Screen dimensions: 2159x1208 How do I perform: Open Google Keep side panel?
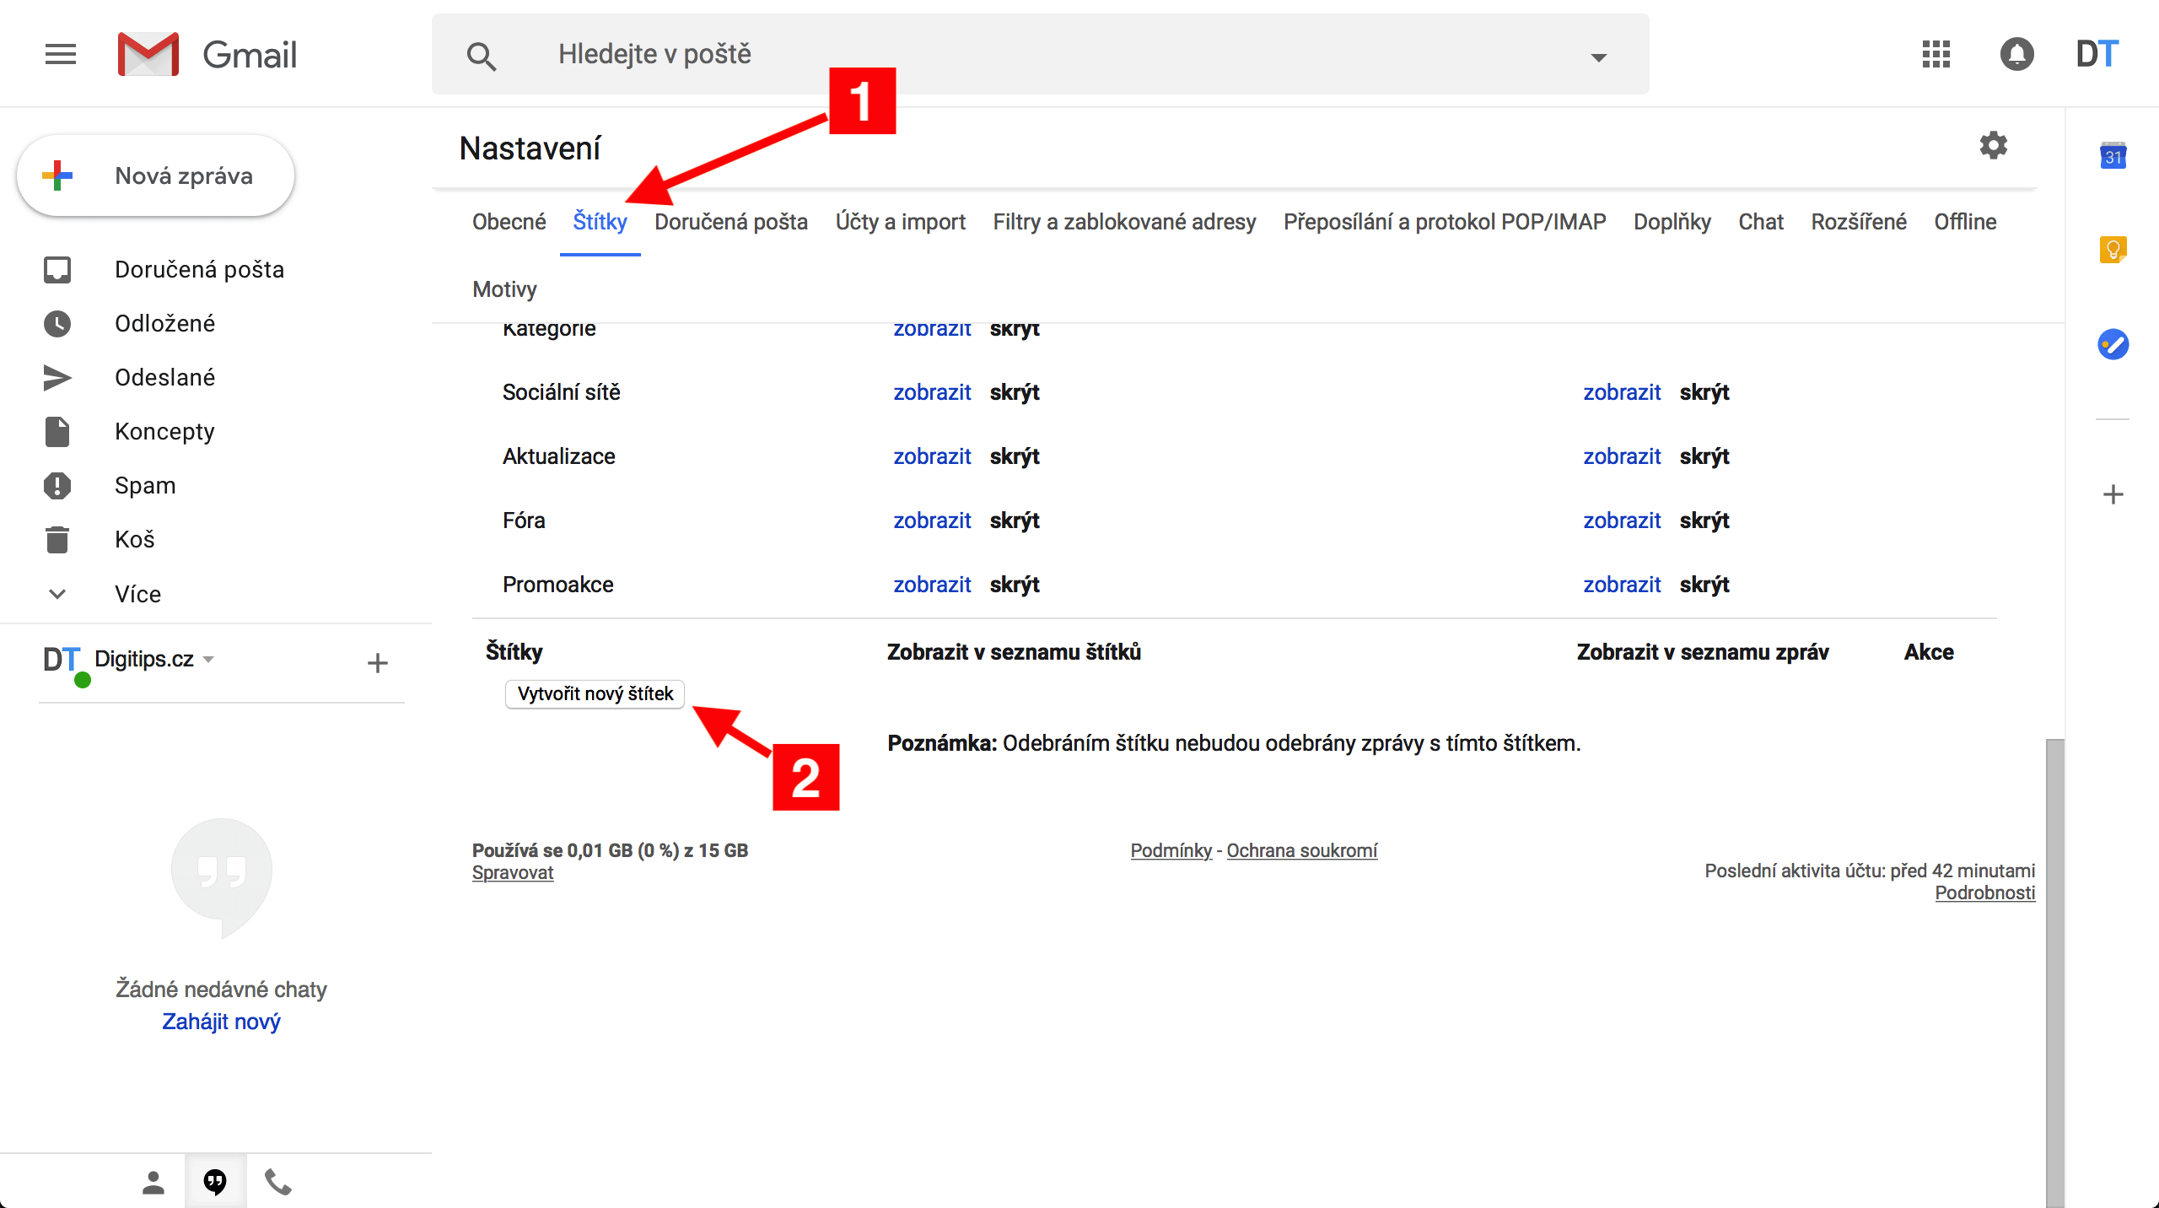coord(2113,250)
